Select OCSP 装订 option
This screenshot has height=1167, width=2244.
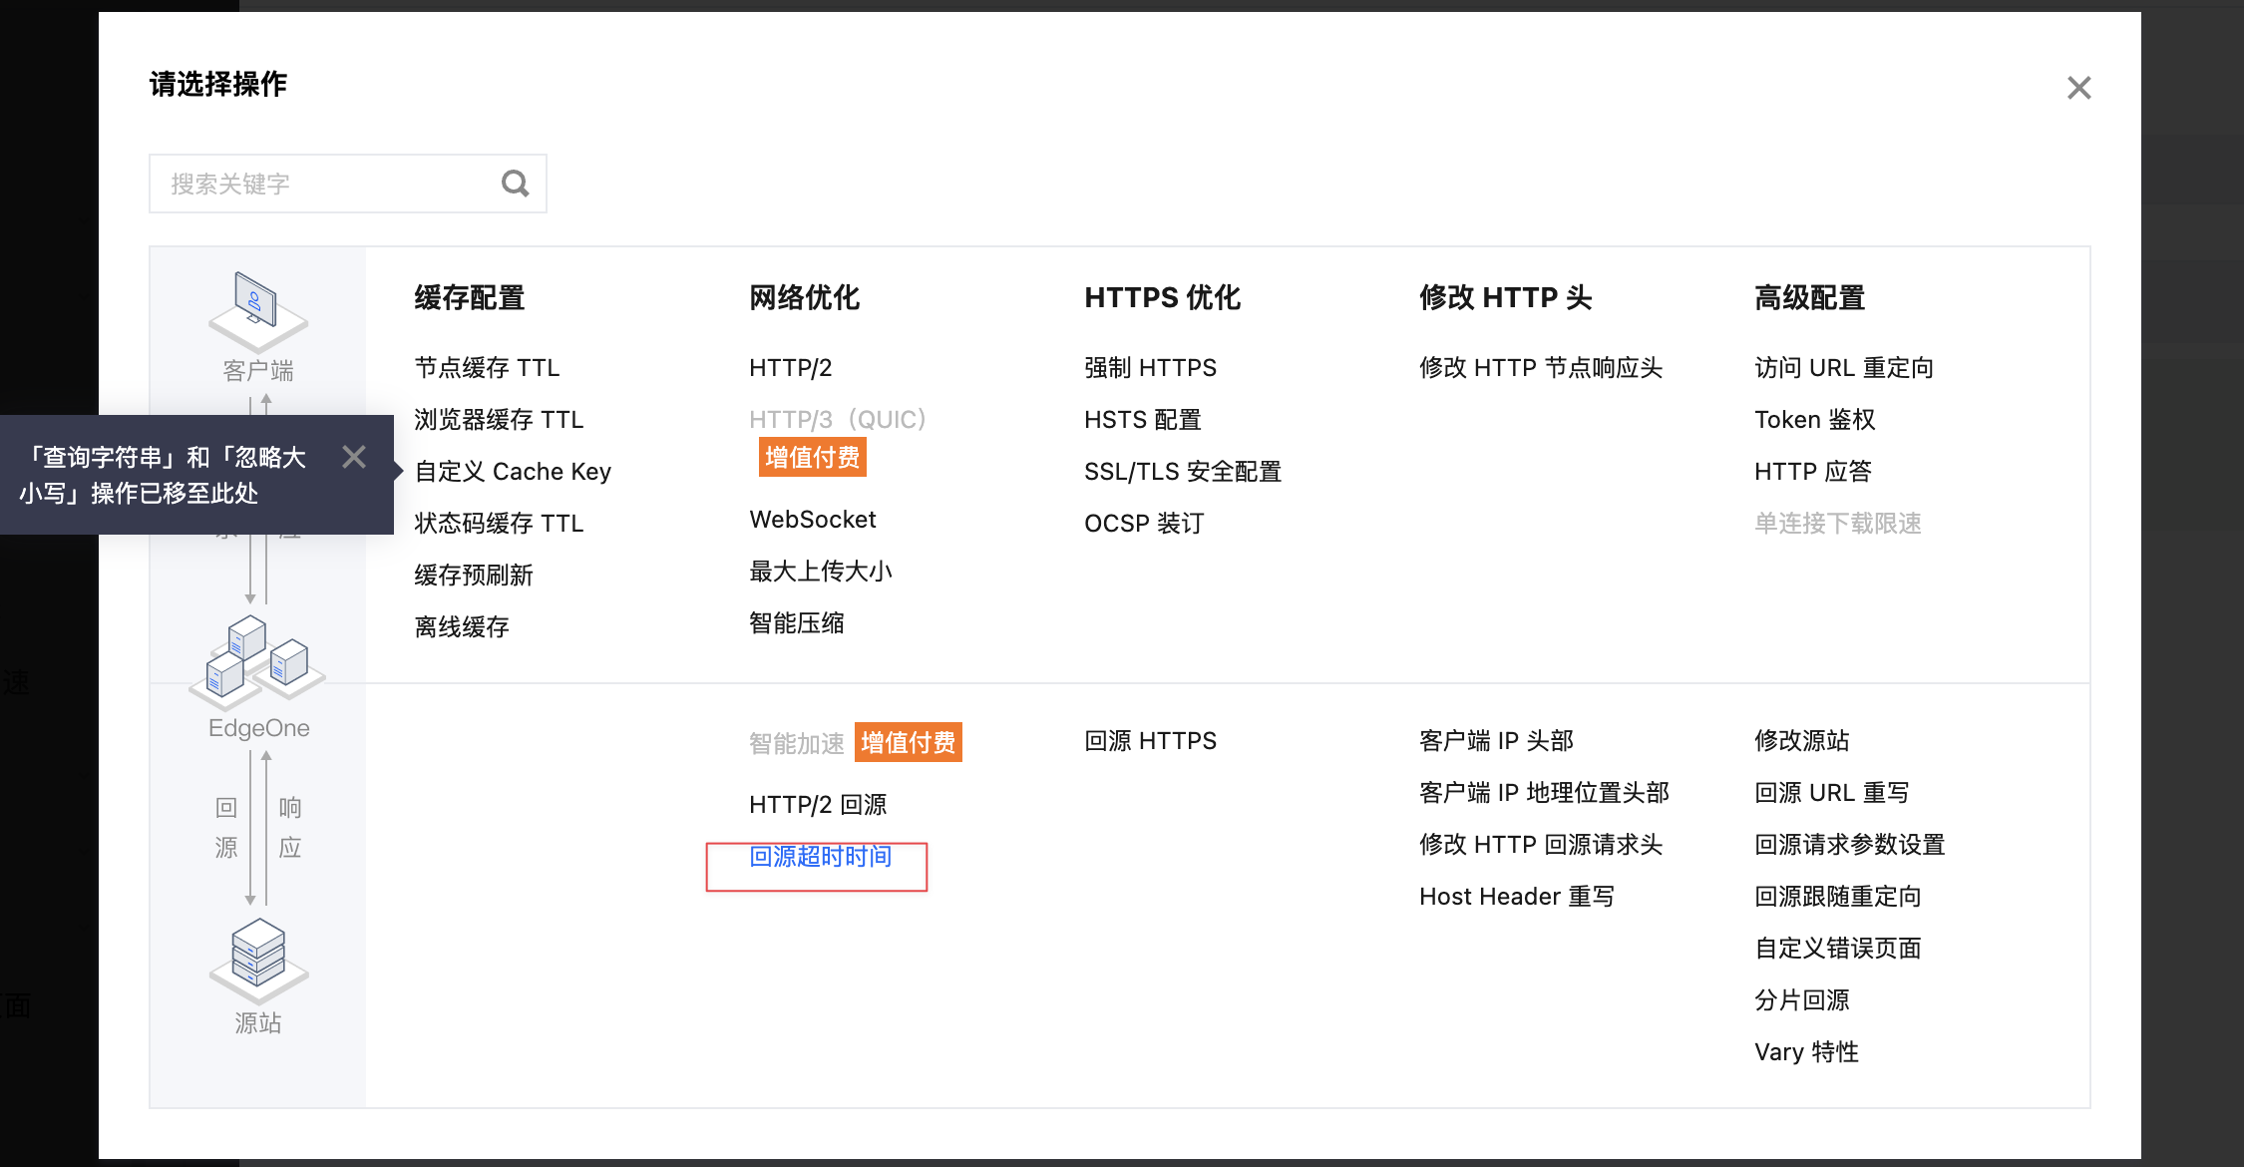[1144, 524]
